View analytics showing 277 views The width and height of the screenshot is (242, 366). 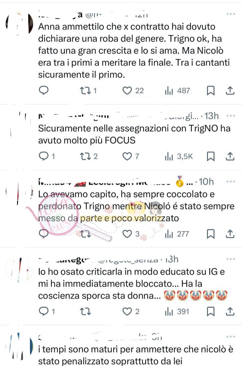177,234
